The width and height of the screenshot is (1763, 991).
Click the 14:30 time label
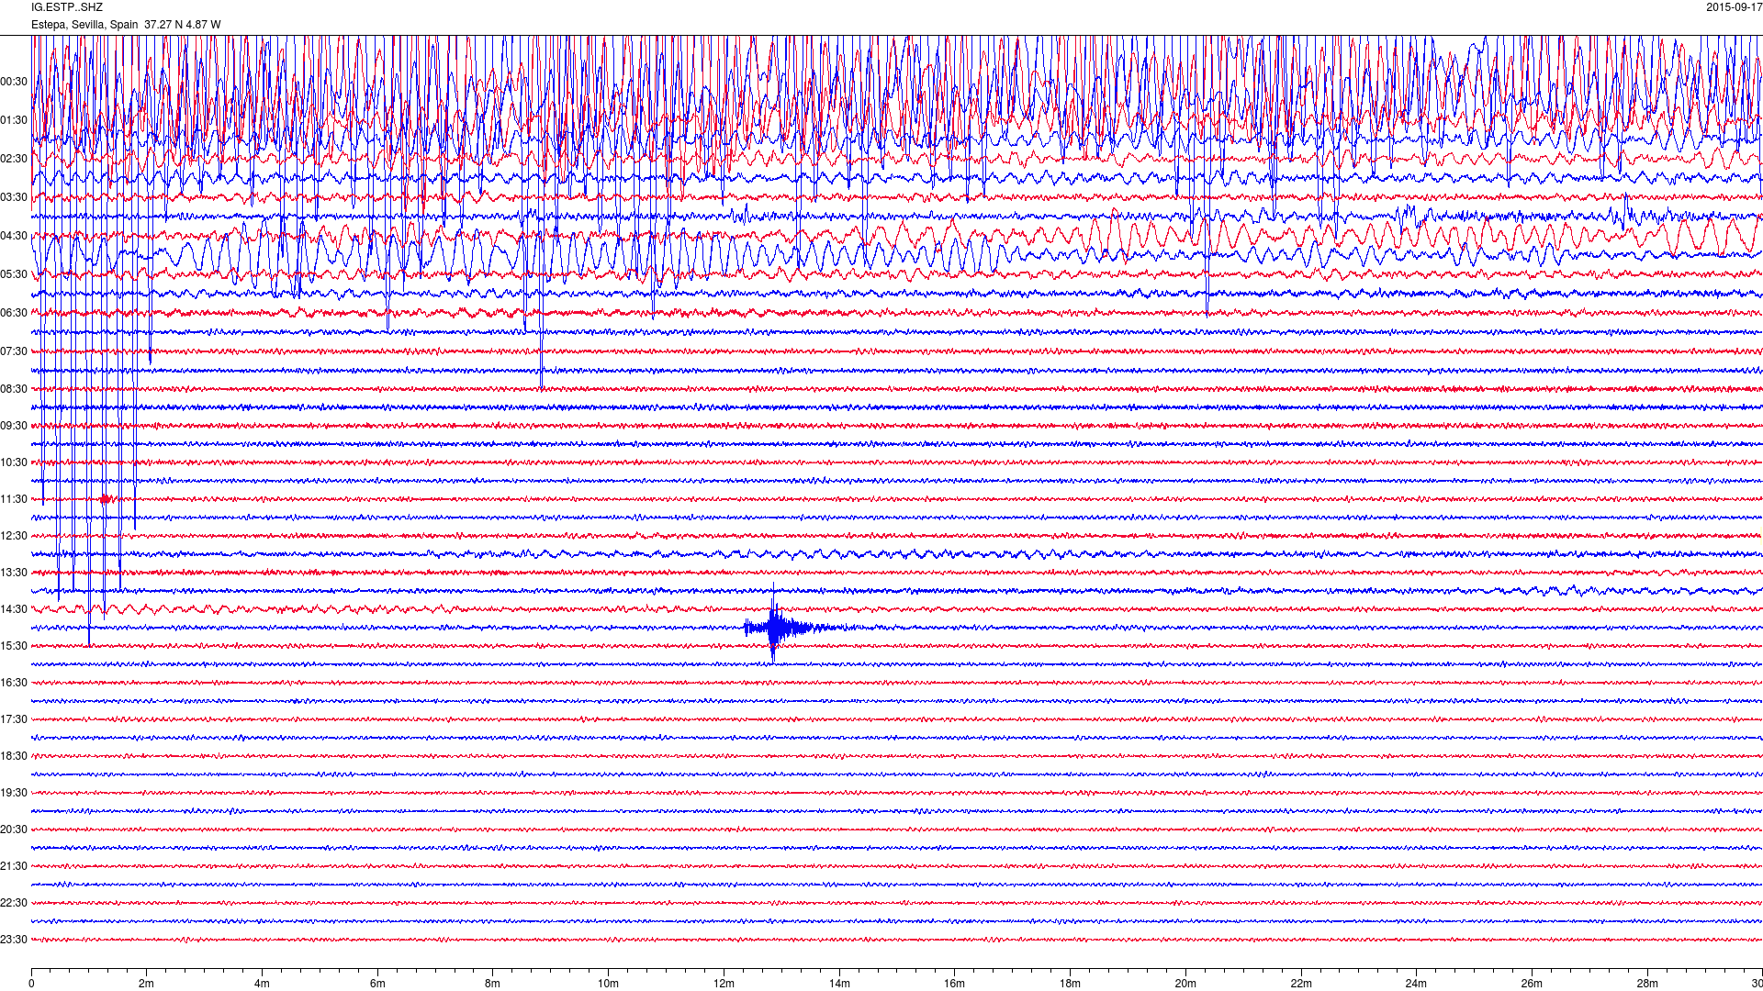(14, 609)
